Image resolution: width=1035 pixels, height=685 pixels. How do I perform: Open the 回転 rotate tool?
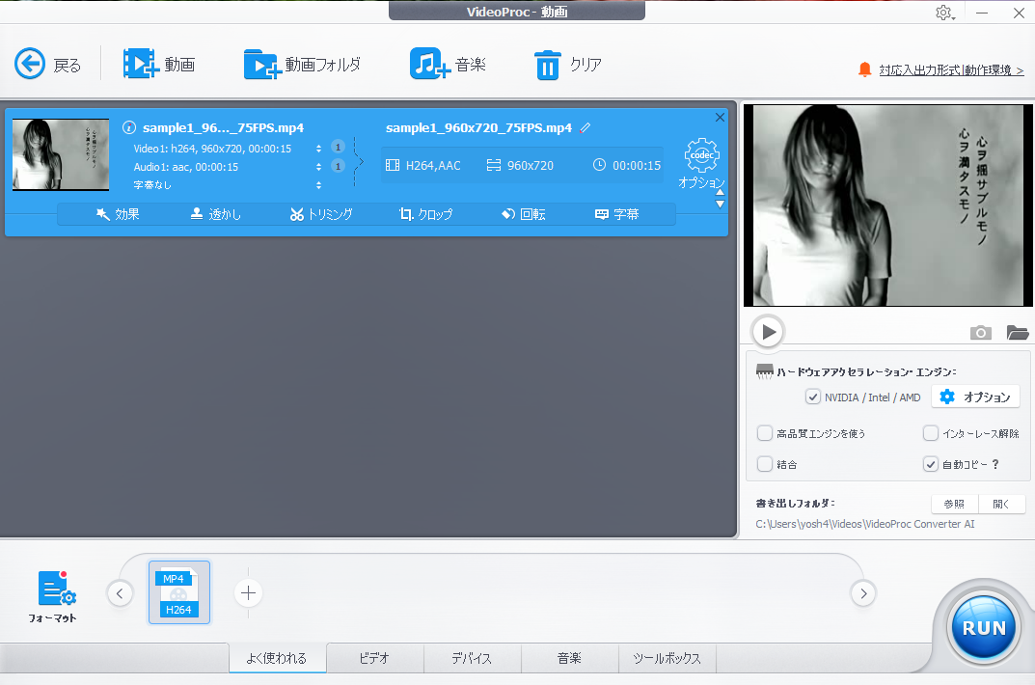point(524,214)
